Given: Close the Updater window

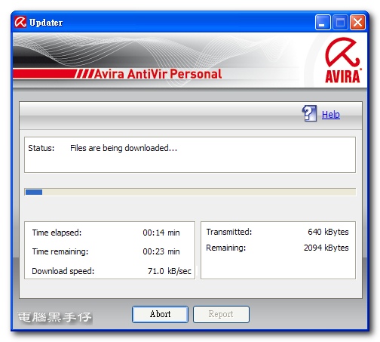Looking at the screenshot, I should coord(357,23).
